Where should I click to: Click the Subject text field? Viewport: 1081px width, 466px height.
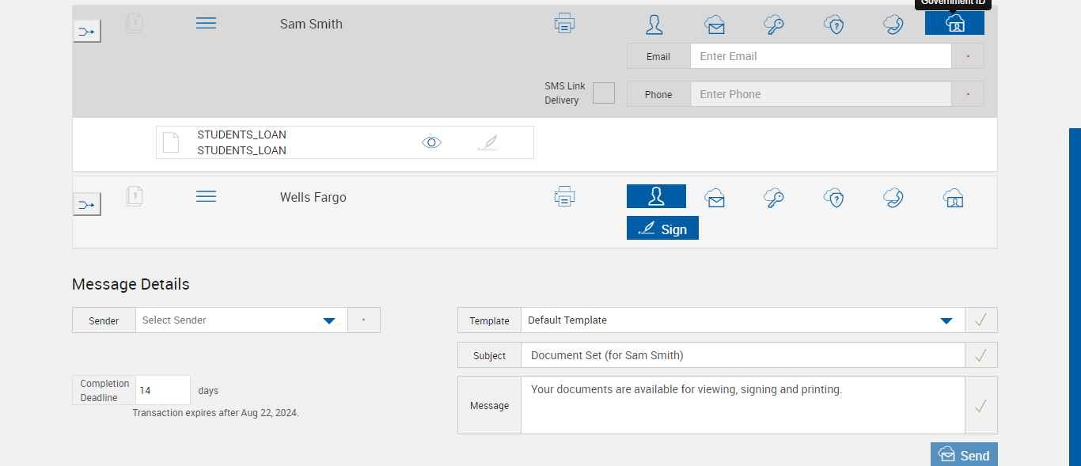click(742, 355)
